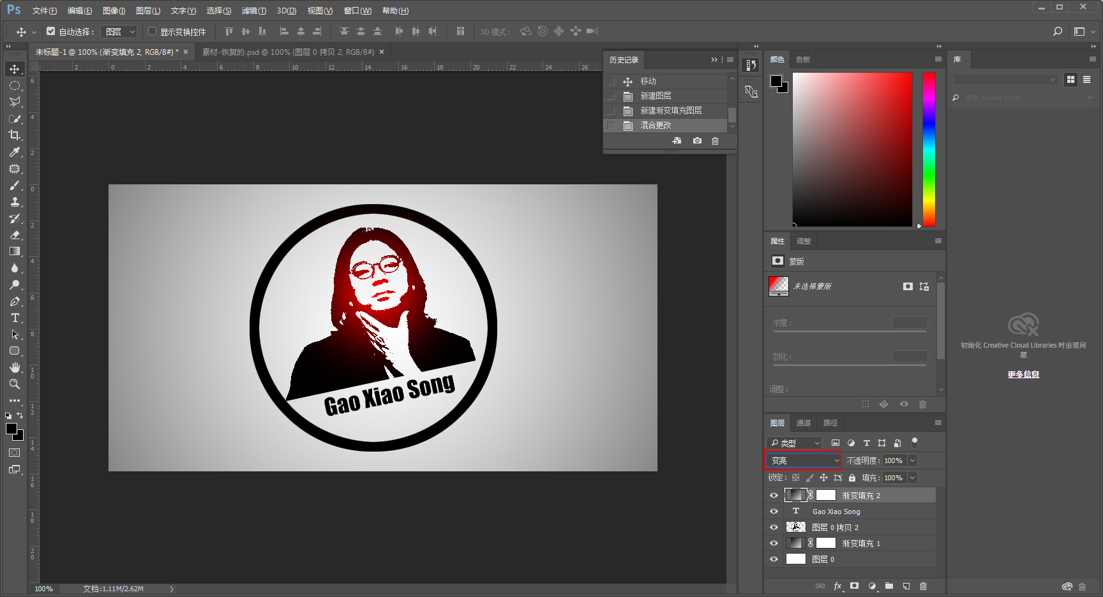The image size is (1103, 597).
Task: Hide the 图层 0 拷贝 2 layer
Action: pyautogui.click(x=774, y=527)
